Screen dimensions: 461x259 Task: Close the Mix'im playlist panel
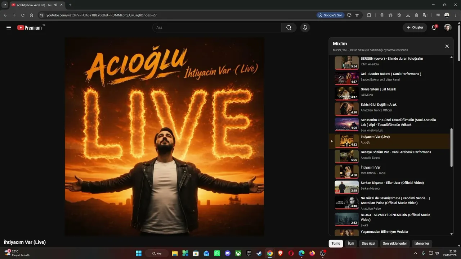[447, 46]
